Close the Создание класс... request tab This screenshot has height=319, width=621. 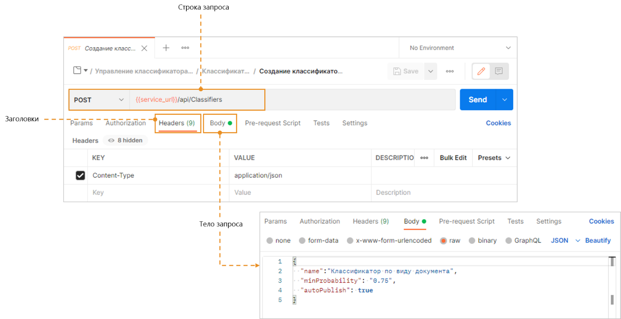point(144,48)
